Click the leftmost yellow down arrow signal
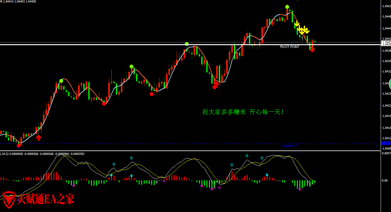391x212 pixels. click(x=297, y=24)
